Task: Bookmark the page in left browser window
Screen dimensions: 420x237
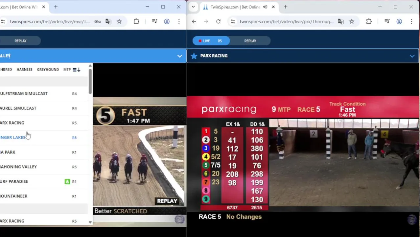Action: coord(119,21)
